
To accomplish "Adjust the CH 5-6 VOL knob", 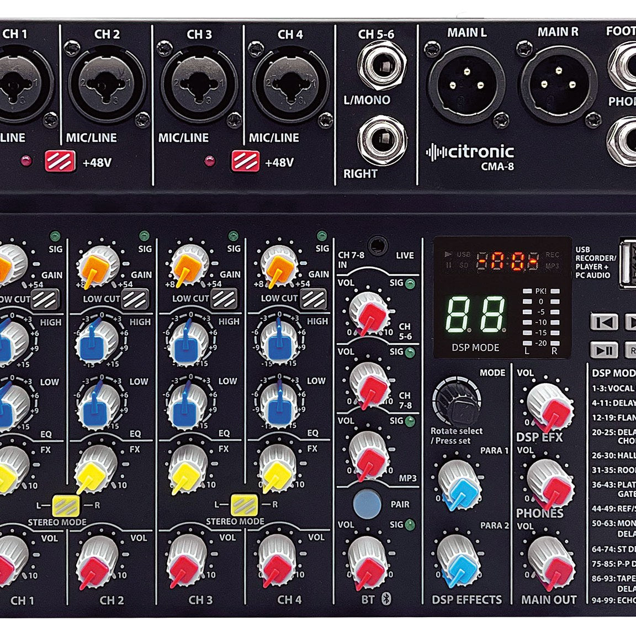I will [368, 313].
